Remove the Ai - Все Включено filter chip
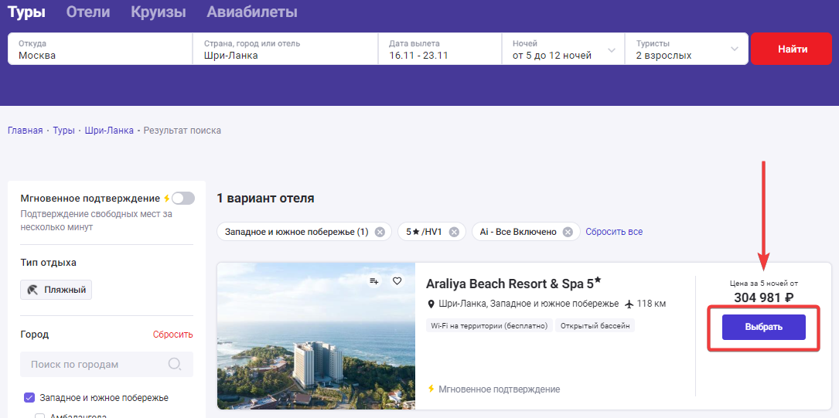Image resolution: width=839 pixels, height=418 pixels. pos(568,232)
